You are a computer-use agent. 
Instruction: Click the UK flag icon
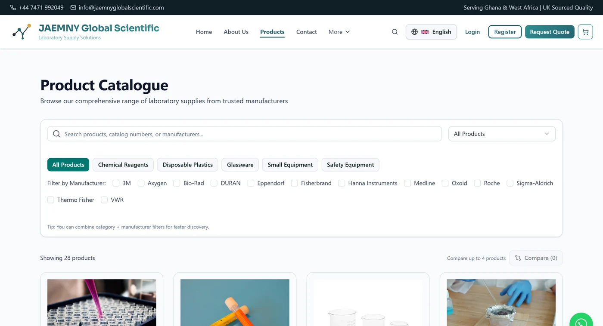point(425,32)
